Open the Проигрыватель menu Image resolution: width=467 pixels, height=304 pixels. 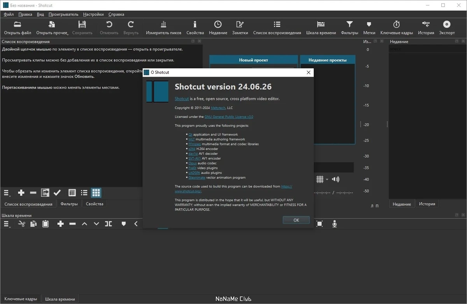[x=63, y=14]
